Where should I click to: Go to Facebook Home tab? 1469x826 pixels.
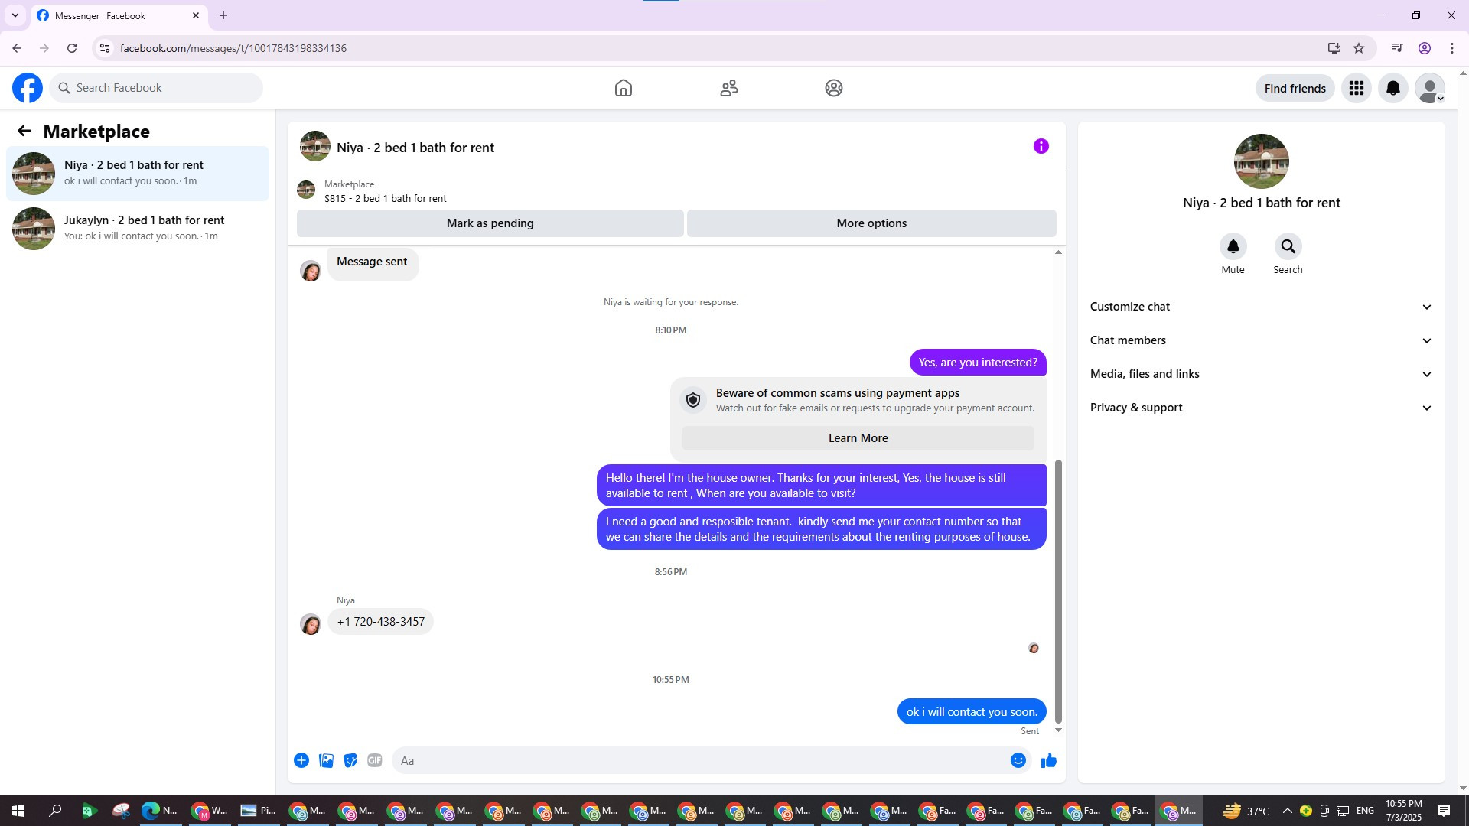pos(623,88)
